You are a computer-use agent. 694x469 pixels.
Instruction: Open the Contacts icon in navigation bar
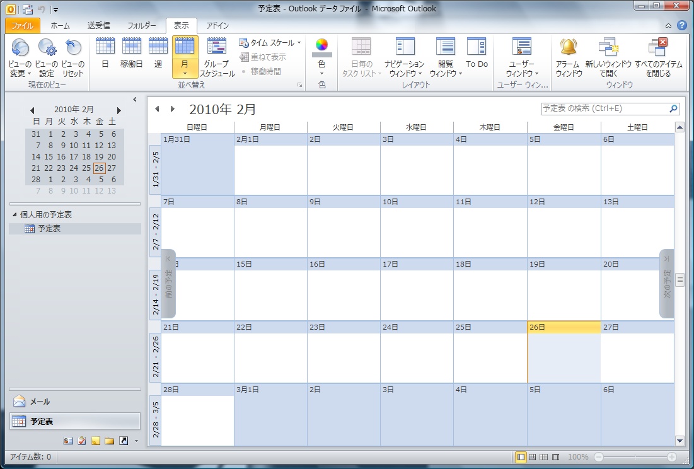(x=68, y=441)
